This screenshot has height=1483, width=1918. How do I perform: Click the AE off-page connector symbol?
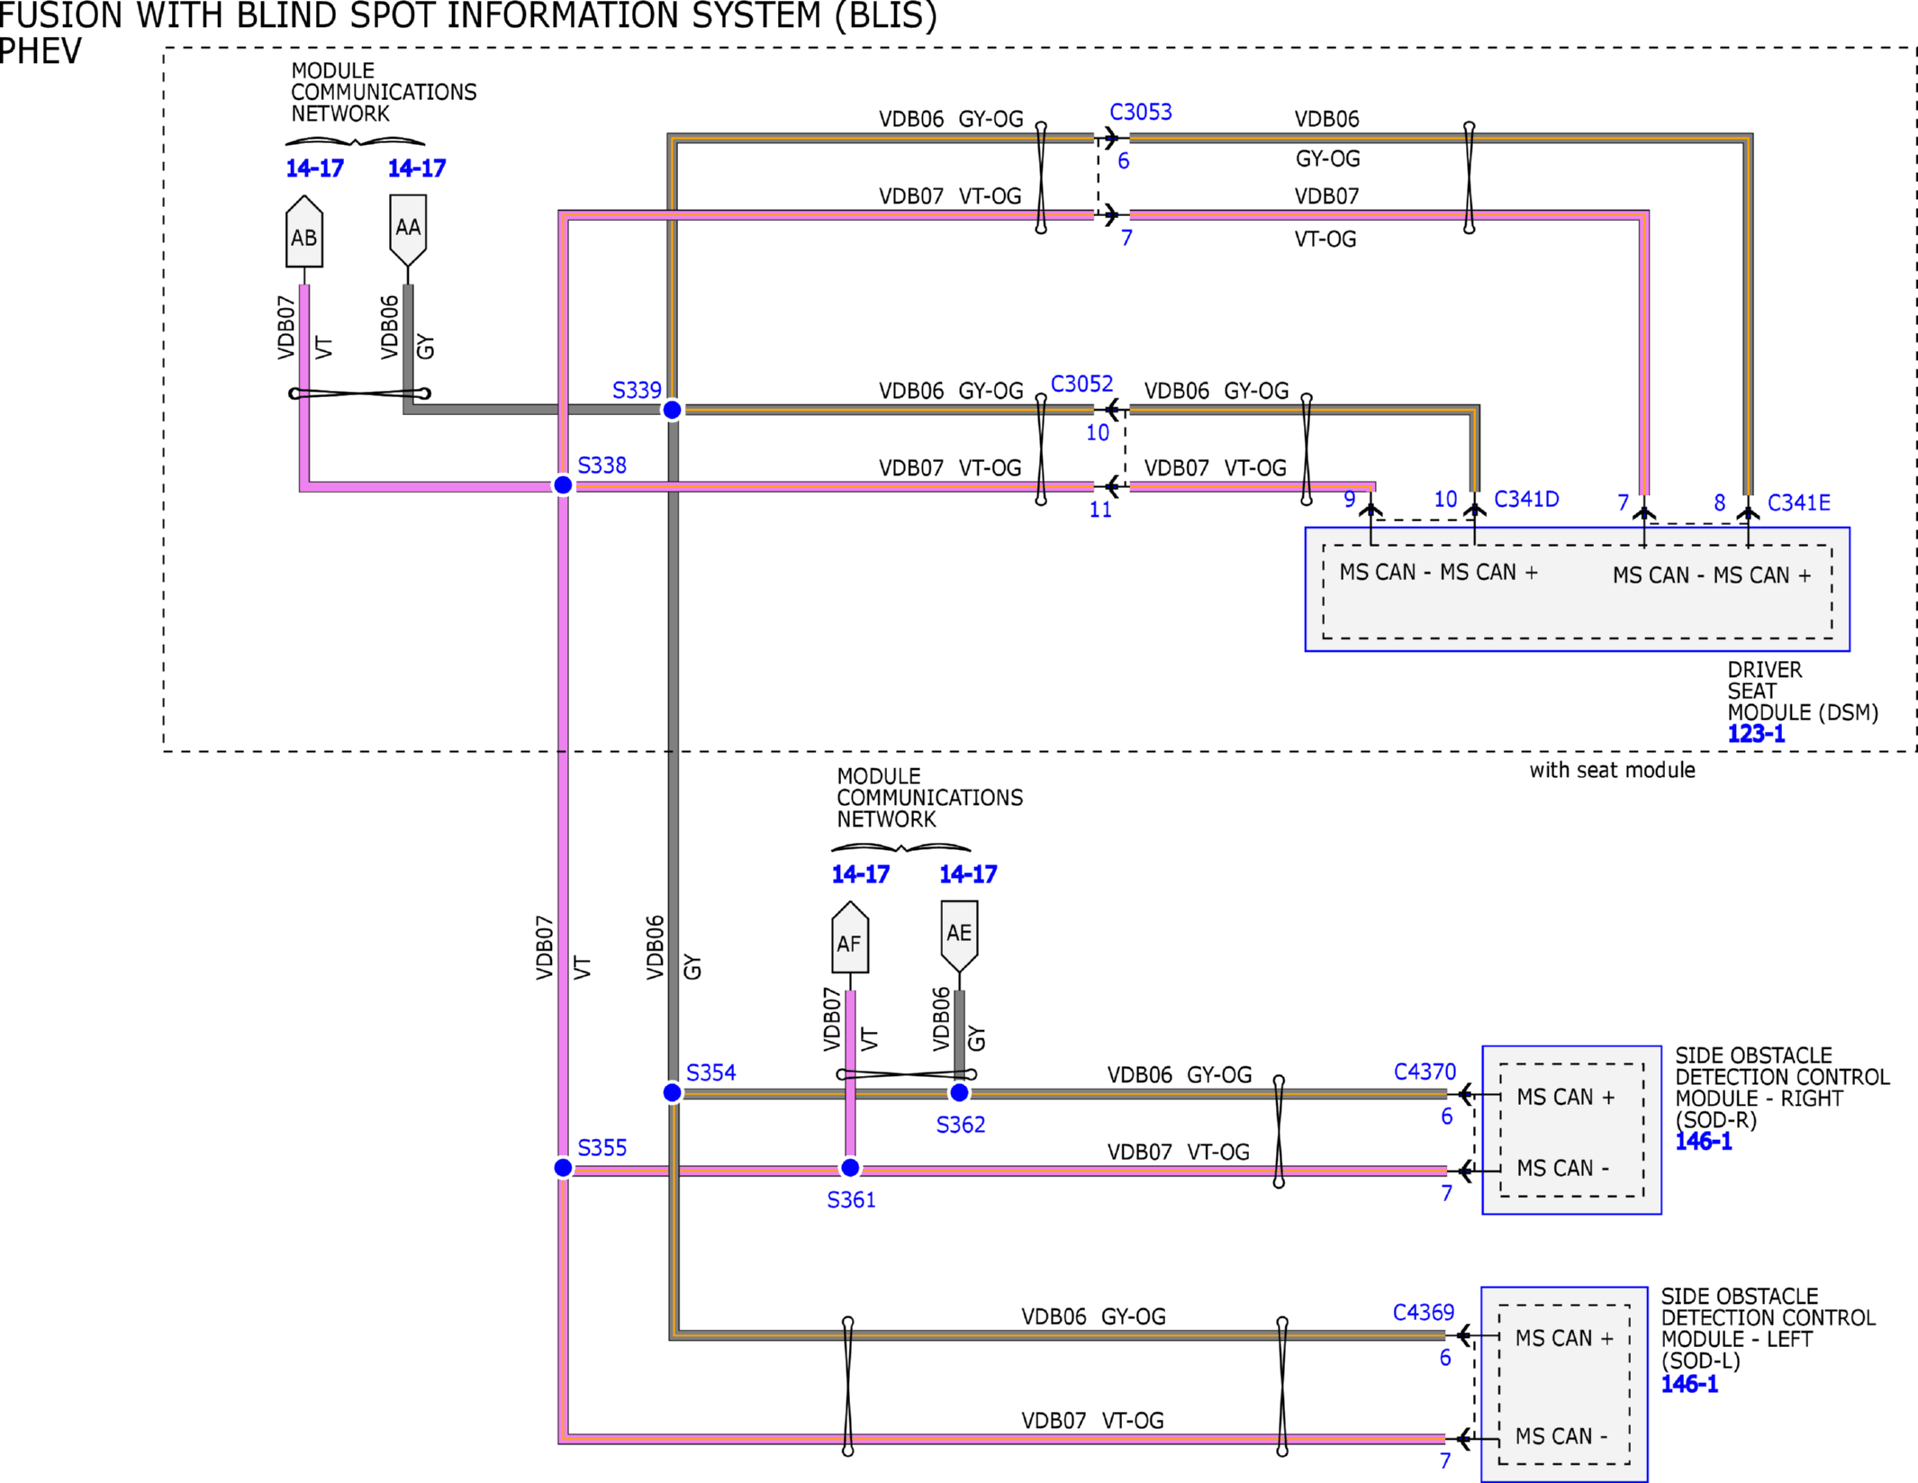pyautogui.click(x=959, y=937)
